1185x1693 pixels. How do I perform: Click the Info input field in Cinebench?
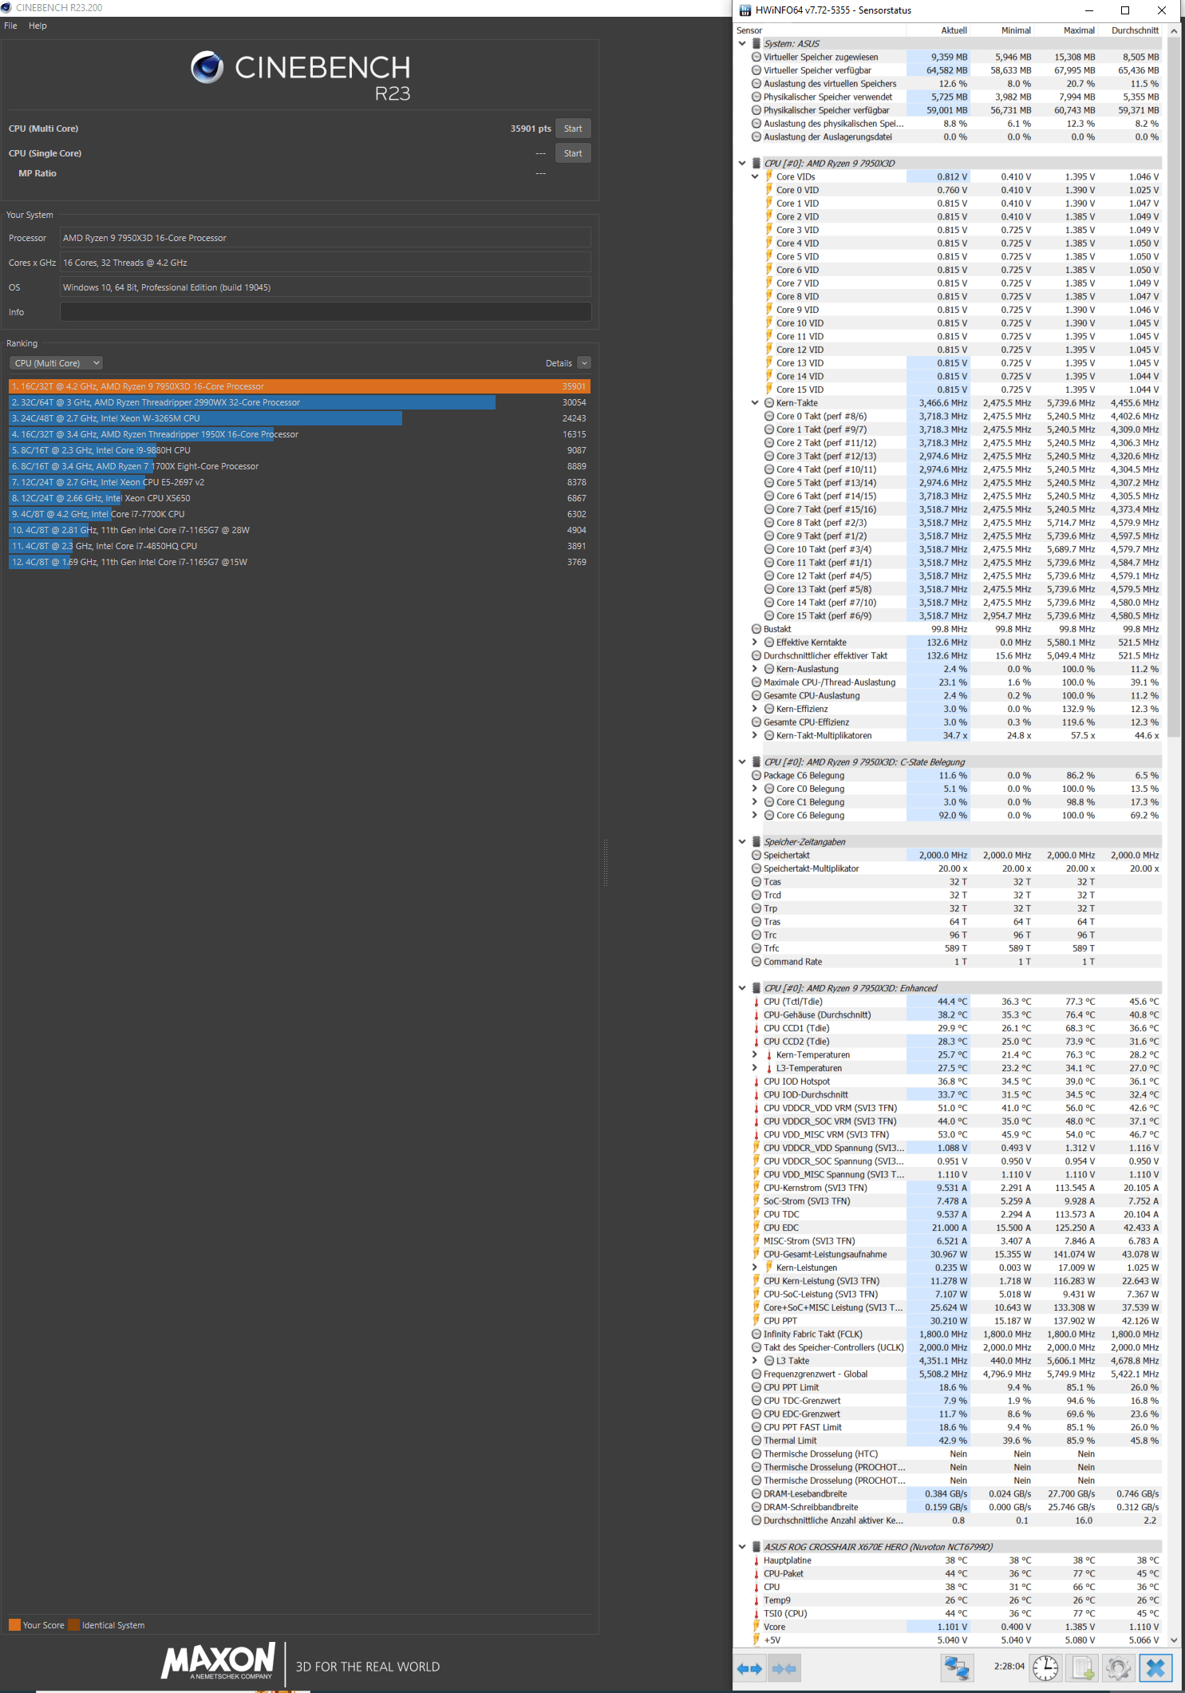pos(326,312)
